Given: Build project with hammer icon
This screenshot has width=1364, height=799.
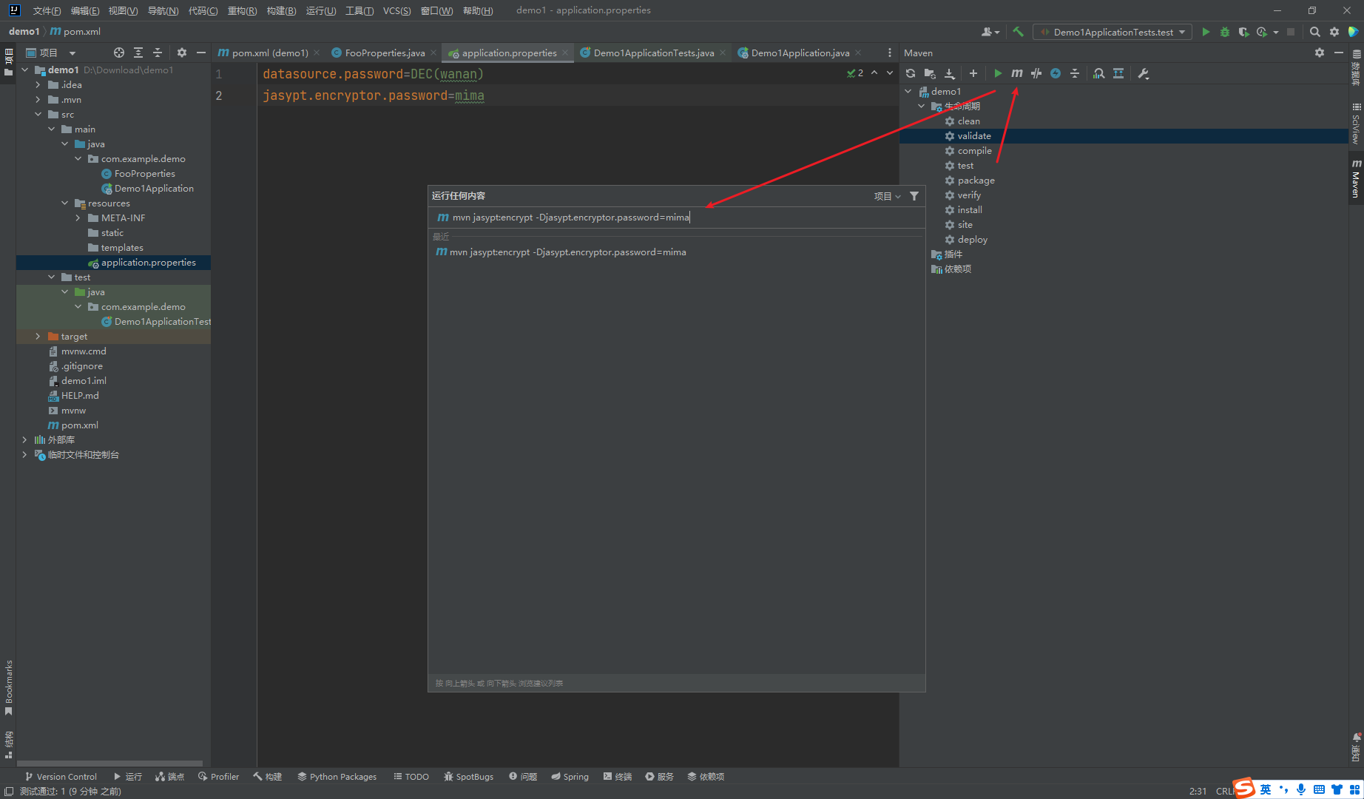Looking at the screenshot, I should coord(1019,32).
